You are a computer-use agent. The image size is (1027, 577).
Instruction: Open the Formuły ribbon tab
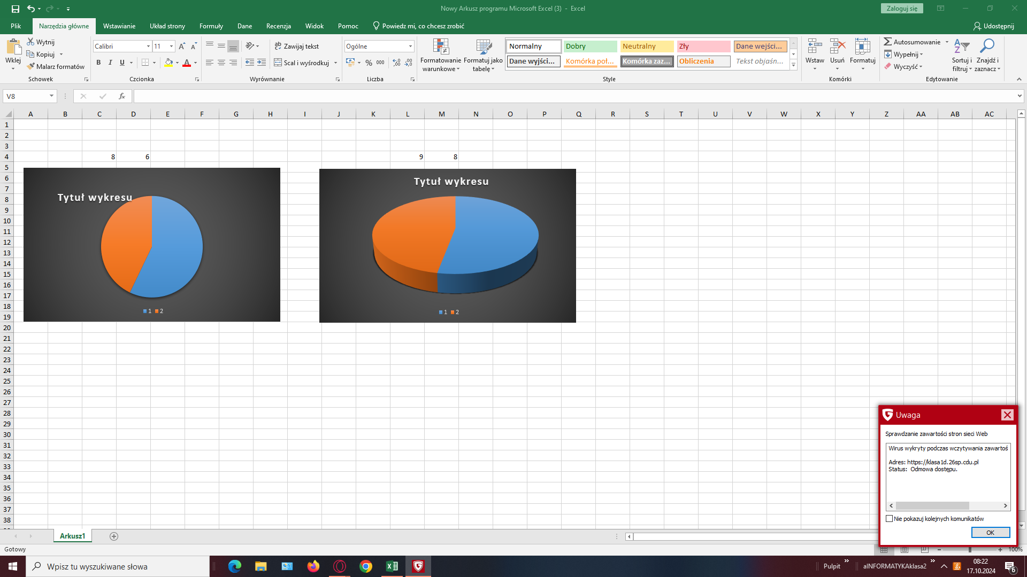211,26
